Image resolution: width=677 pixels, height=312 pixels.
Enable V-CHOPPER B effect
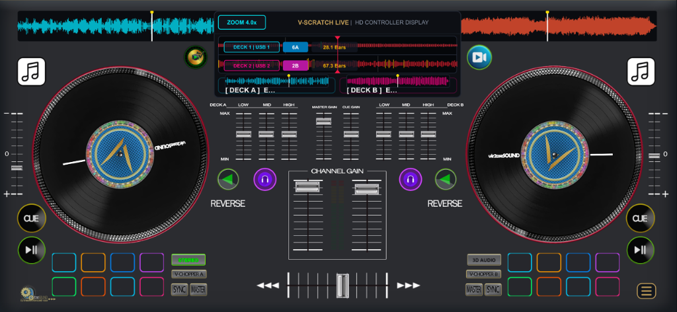coord(483,274)
